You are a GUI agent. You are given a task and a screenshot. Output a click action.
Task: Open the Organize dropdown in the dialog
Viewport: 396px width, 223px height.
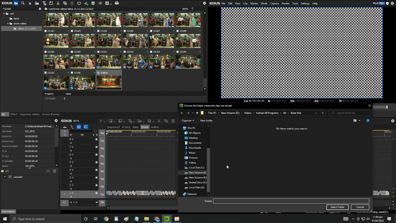coord(188,120)
